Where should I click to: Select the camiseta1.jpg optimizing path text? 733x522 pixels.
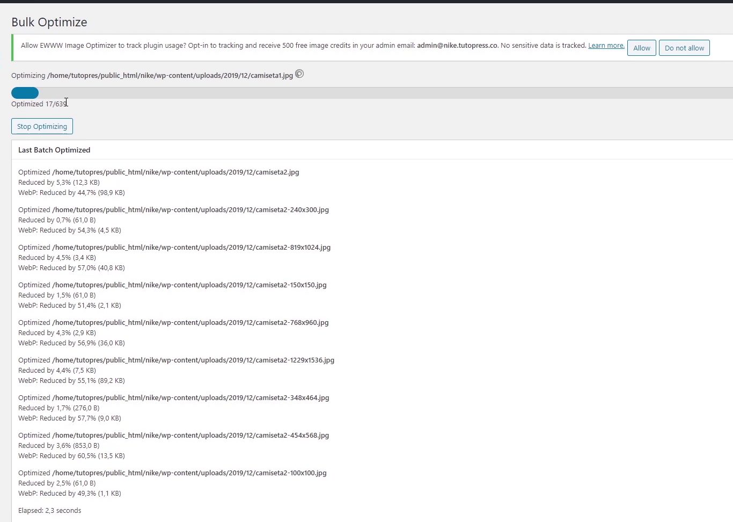tap(170, 75)
